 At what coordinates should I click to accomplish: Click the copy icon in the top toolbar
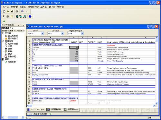22,11
